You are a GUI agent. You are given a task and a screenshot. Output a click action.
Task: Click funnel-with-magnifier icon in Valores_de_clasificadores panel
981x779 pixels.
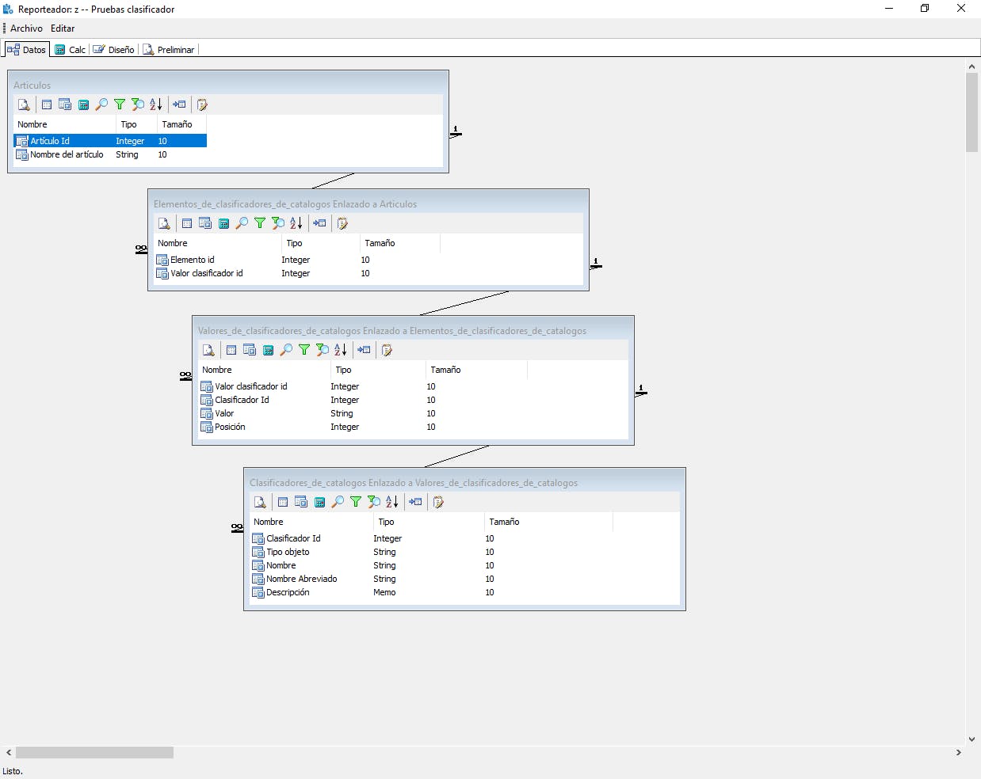click(323, 350)
